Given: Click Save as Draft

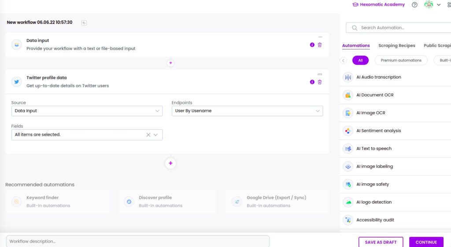Looking at the screenshot, I should pos(381,242).
